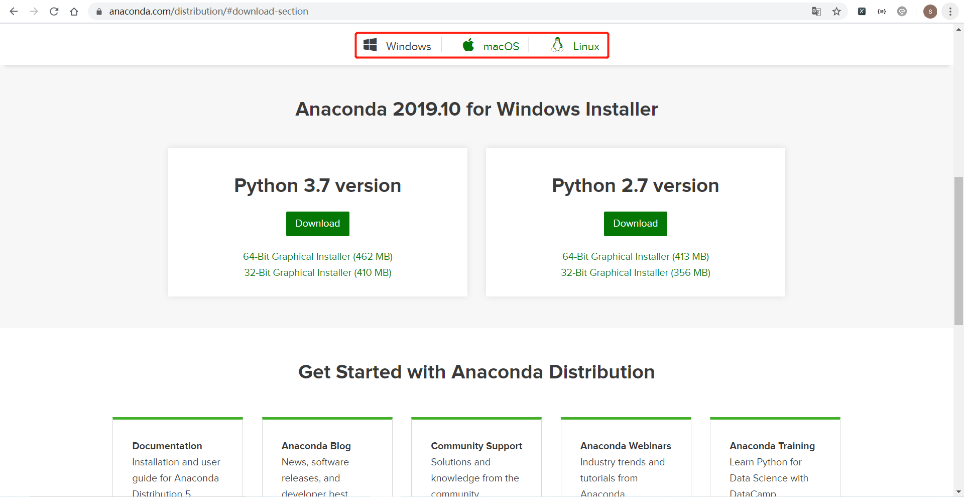Open 32-Bit Graphical Installer (410 MB) link
Viewport: 964px width, 497px height.
tap(318, 273)
